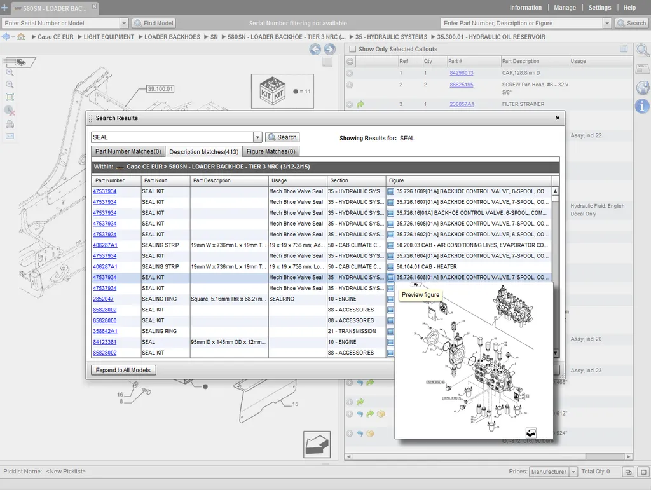Sort results by the Part Noun column header

pos(165,180)
